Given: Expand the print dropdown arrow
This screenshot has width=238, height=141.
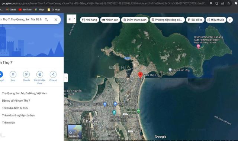Looking at the screenshot, I should (74, 19).
